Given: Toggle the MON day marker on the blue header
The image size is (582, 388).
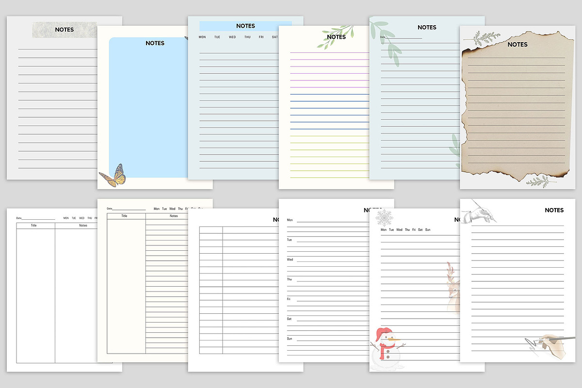Looking at the screenshot, I should pos(202,36).
